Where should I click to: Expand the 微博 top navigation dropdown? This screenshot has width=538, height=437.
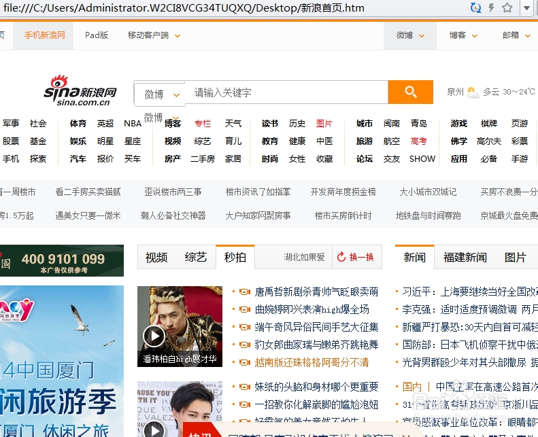point(422,35)
